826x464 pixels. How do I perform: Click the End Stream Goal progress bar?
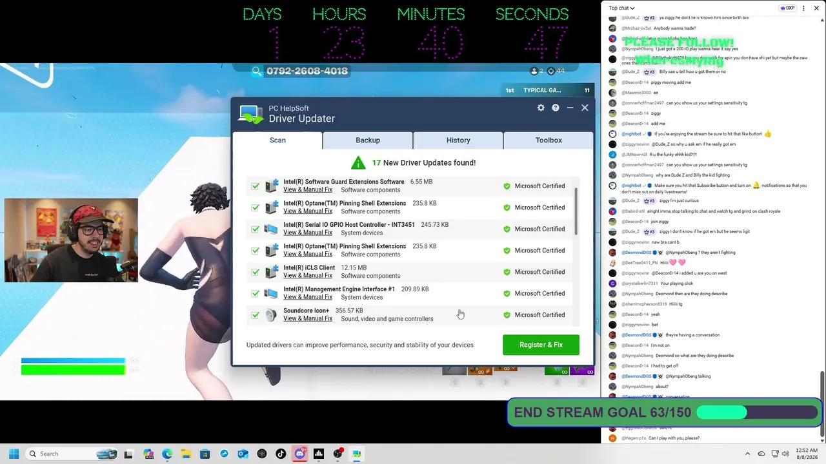pos(756,412)
